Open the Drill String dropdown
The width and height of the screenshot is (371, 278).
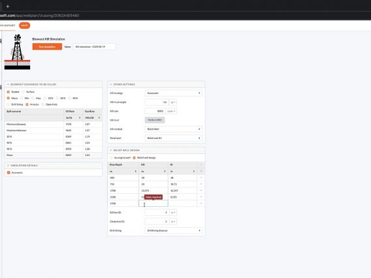174,230
